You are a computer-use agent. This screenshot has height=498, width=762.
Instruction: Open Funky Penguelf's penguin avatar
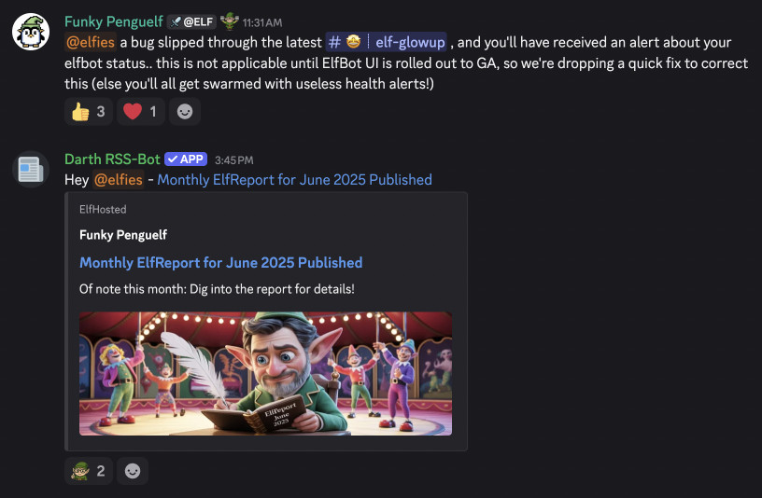pos(31,32)
